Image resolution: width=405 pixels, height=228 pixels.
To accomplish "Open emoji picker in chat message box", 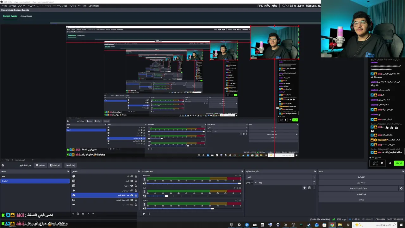I will pos(382,163).
